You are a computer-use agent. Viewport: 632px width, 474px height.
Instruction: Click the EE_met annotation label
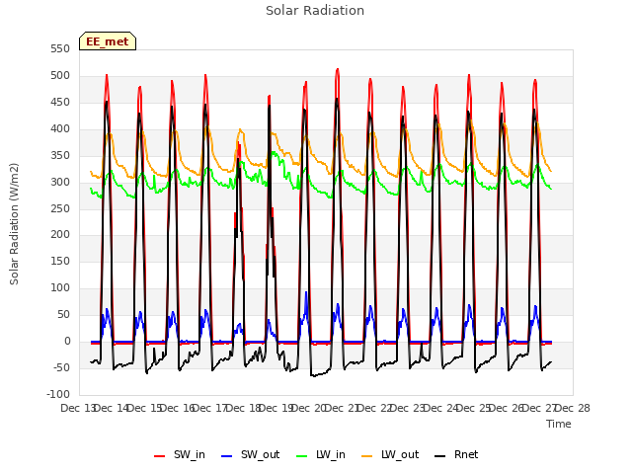coord(108,41)
